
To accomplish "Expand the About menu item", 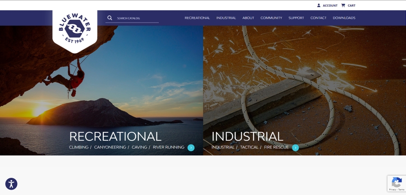I will click(x=248, y=18).
